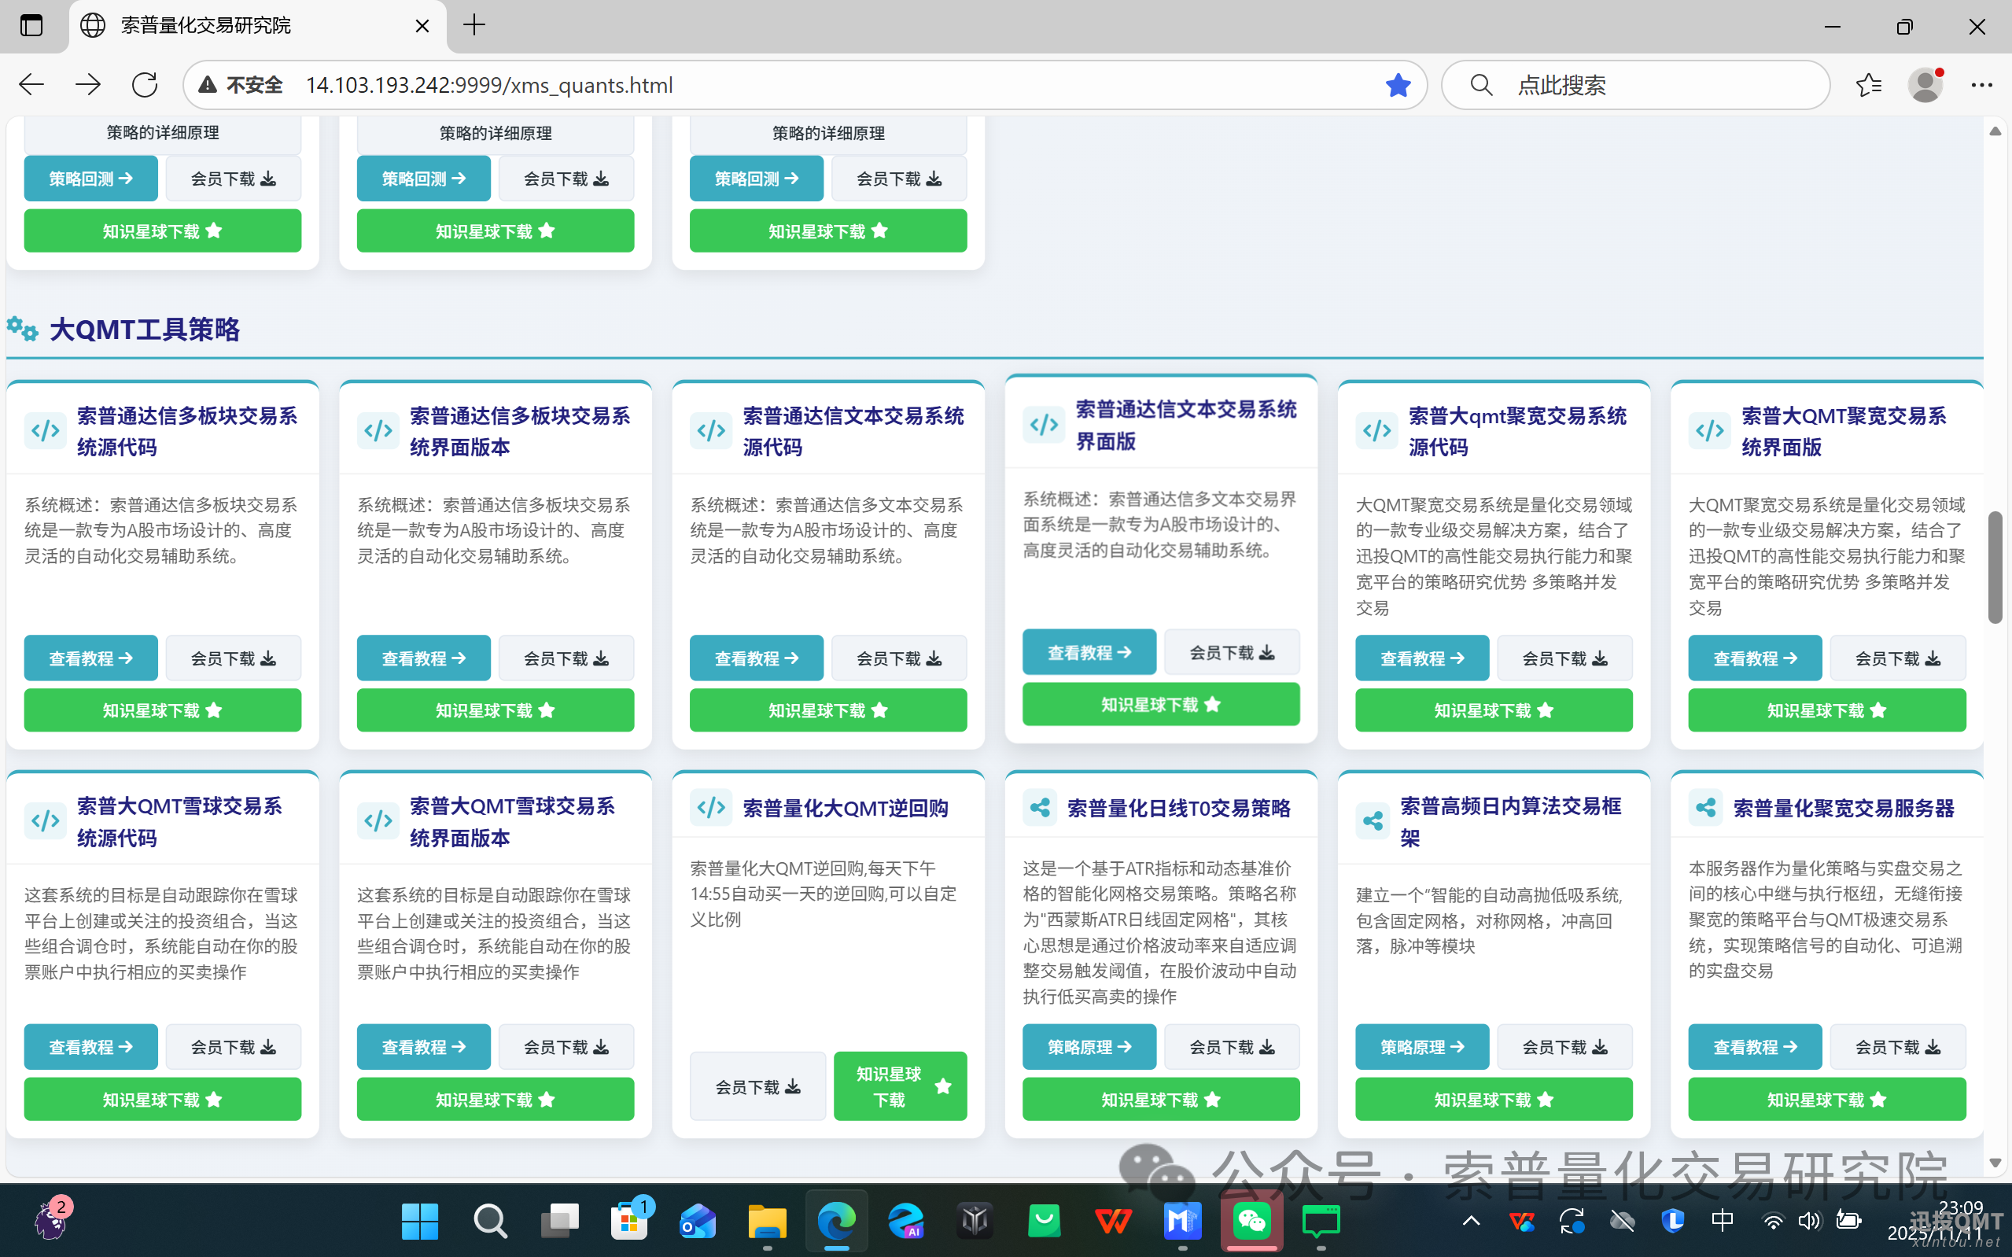Open a new browser tab
2012x1257 pixels.
pyautogui.click(x=473, y=26)
